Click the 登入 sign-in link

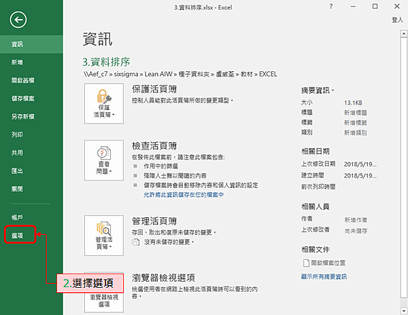pos(397,20)
